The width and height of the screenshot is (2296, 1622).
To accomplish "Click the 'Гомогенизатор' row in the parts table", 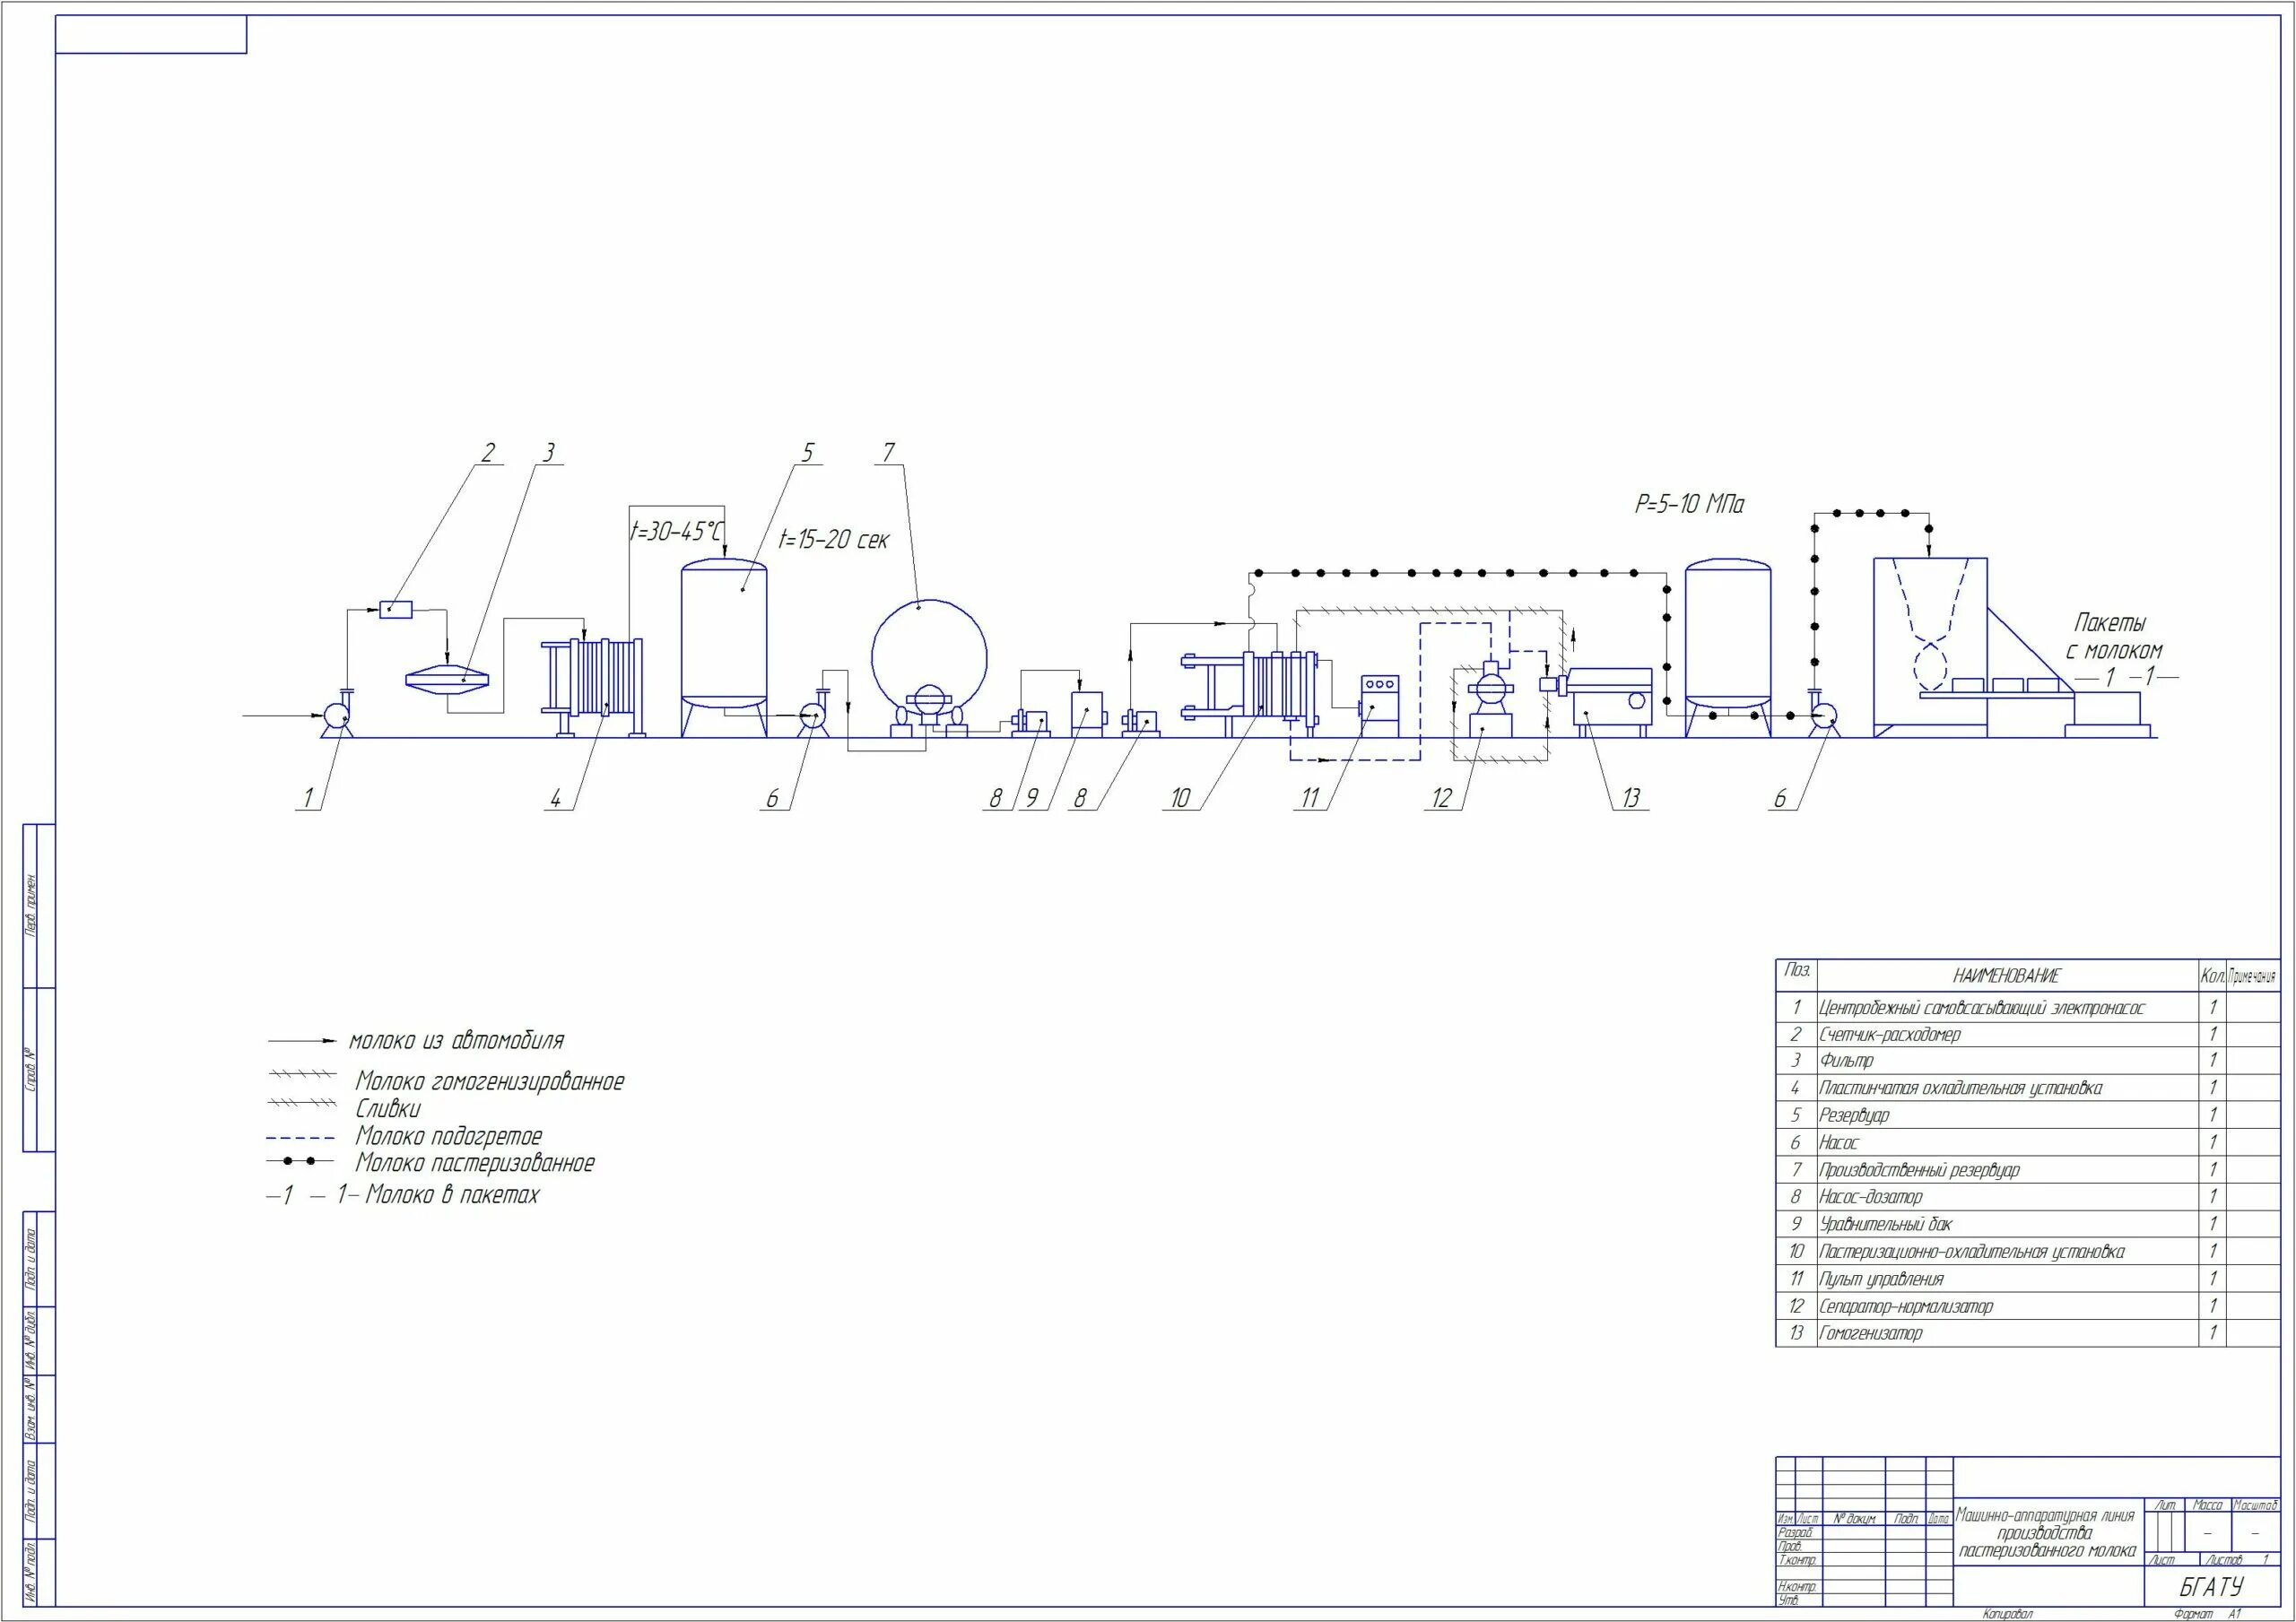I will pos(1870,1333).
